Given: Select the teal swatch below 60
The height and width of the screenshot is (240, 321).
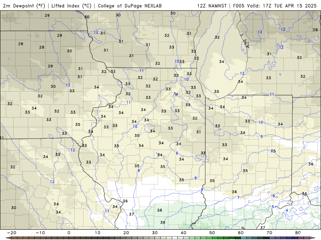Looking at the screenshot, I should pyautogui.click(x=244, y=238).
